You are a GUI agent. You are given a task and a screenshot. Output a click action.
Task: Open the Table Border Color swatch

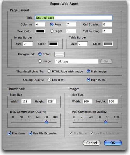click(108, 44)
